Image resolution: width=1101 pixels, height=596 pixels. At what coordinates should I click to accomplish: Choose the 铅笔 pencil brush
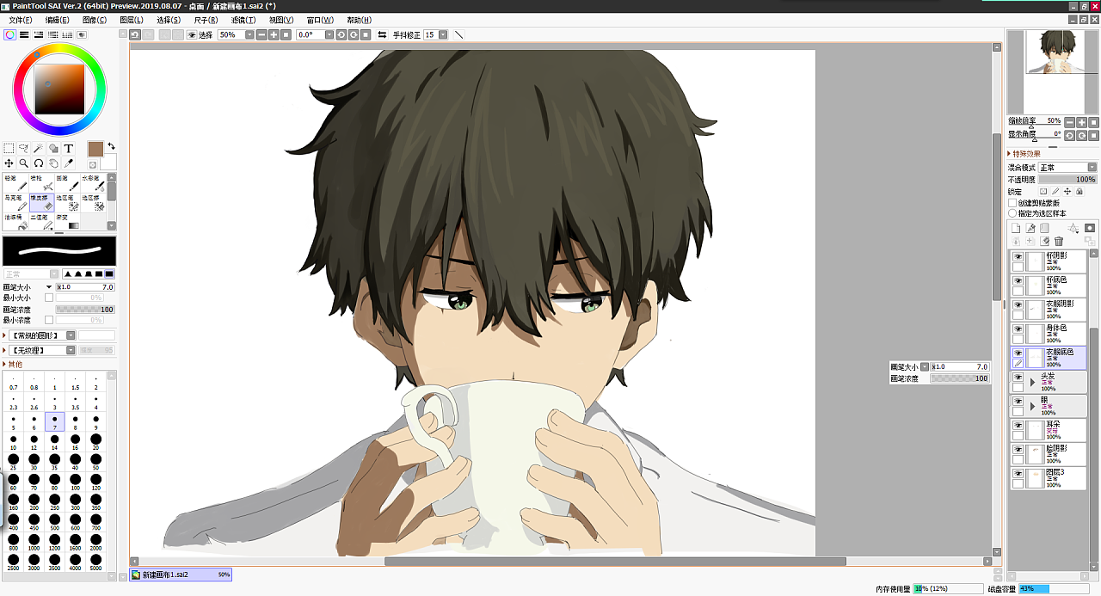click(15, 182)
